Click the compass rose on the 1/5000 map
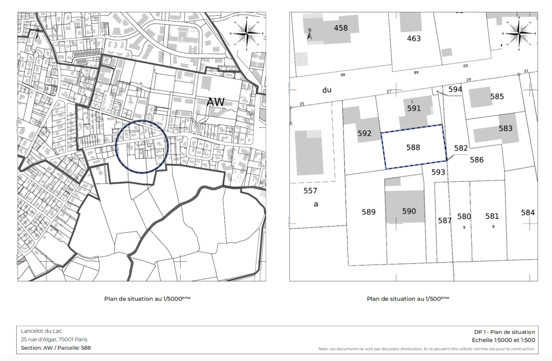552x361 pixels. 247,33
